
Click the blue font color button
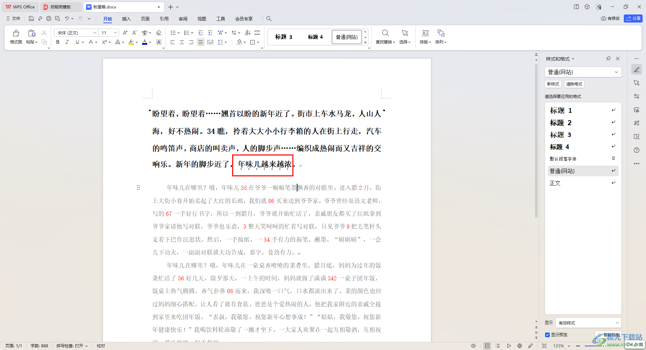[145, 42]
